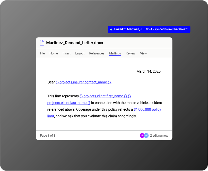Click the Page 1 of 3 indicator
This screenshot has height=171, width=208.
pyautogui.click(x=48, y=136)
